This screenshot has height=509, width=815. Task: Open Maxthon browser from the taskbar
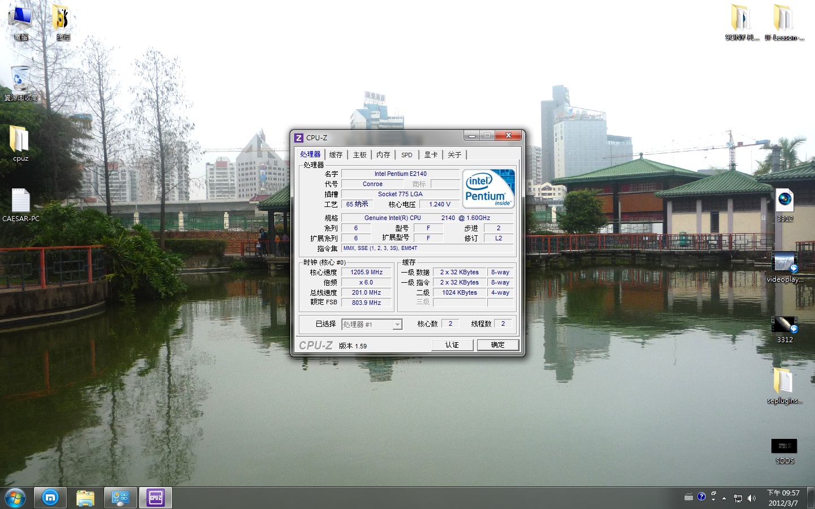tap(50, 498)
